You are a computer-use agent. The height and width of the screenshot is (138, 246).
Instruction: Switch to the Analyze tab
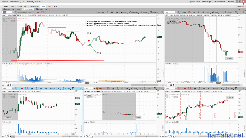click(x=19, y=7)
